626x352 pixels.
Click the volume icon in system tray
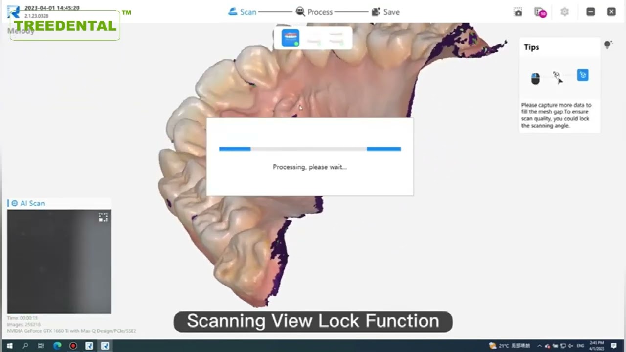click(x=570, y=346)
